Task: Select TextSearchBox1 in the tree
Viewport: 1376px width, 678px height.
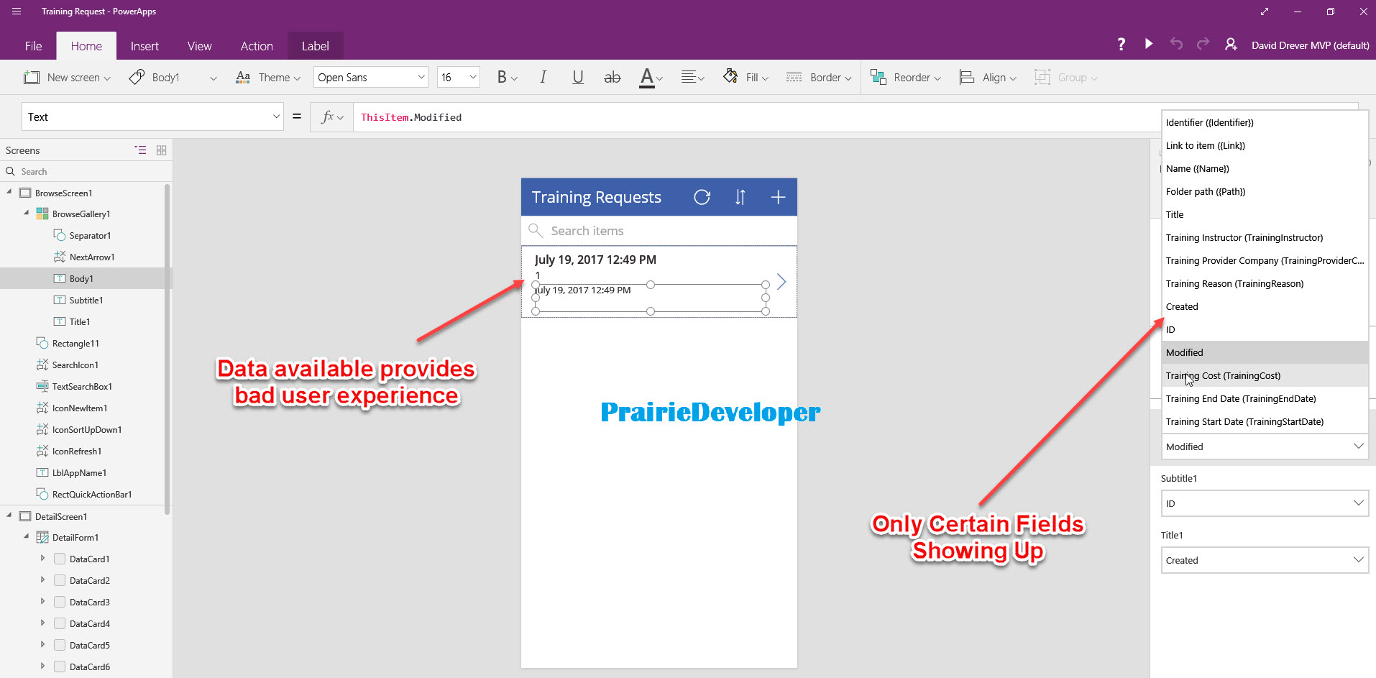Action: pyautogui.click(x=82, y=386)
